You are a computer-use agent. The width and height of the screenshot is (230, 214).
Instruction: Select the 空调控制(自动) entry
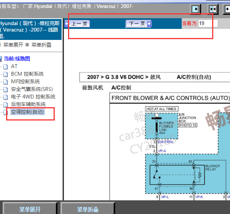pyautogui.click(x=27, y=112)
